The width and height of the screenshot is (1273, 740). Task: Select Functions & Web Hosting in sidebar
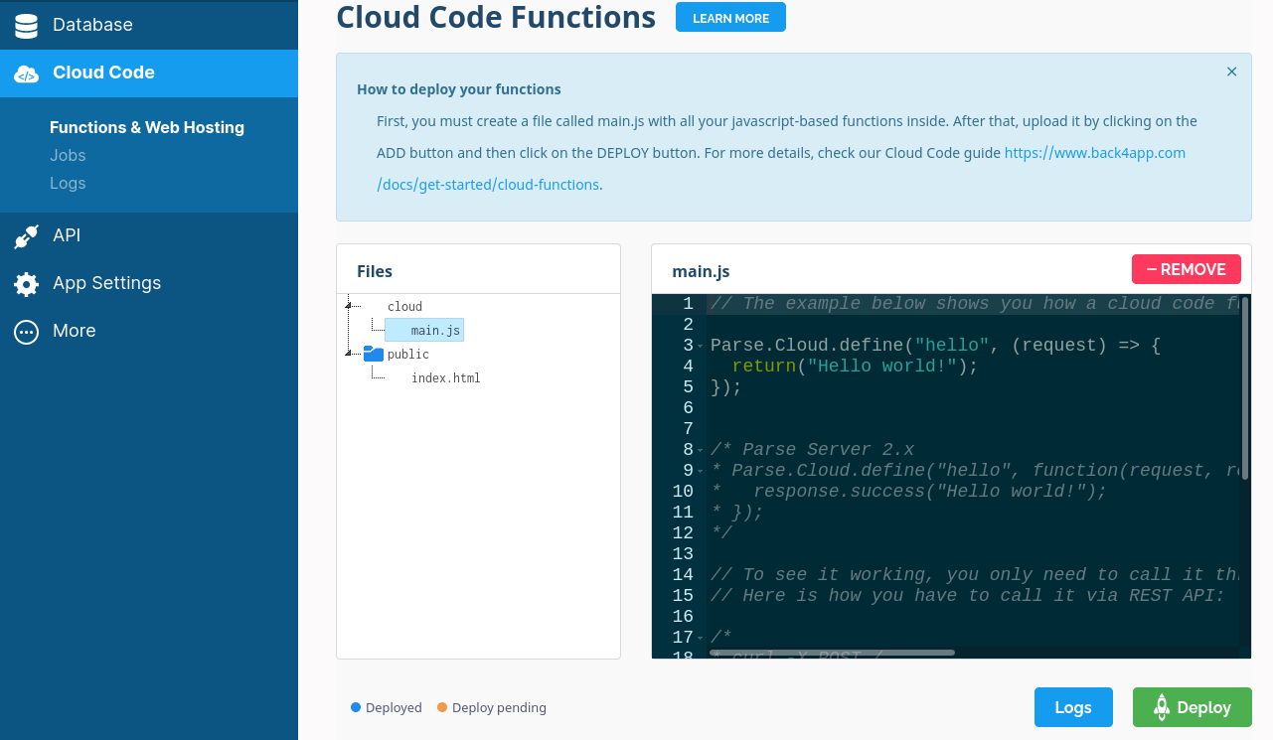[x=147, y=127]
